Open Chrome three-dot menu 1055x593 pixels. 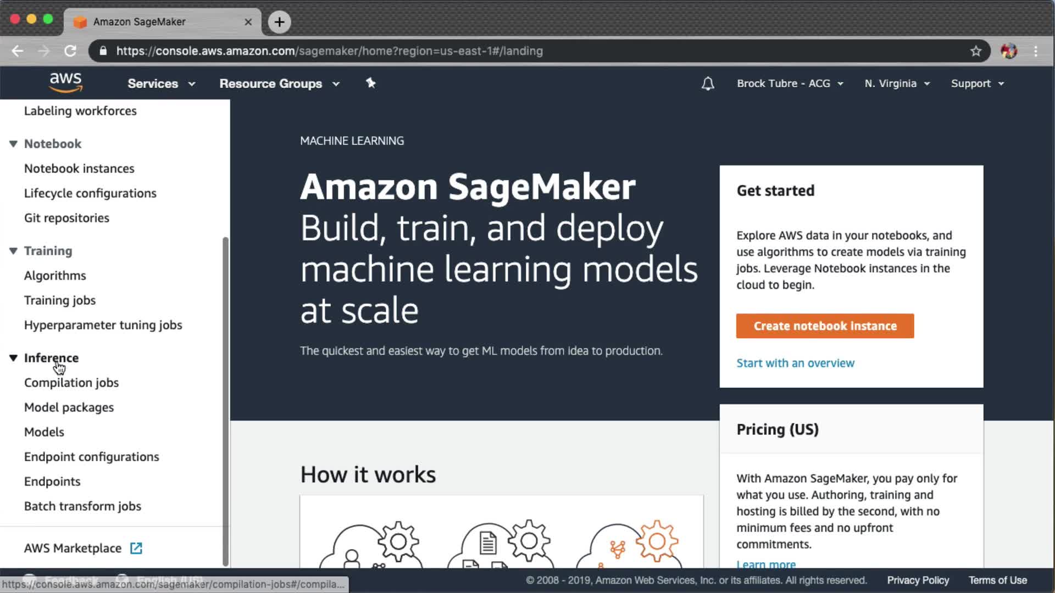(x=1036, y=51)
